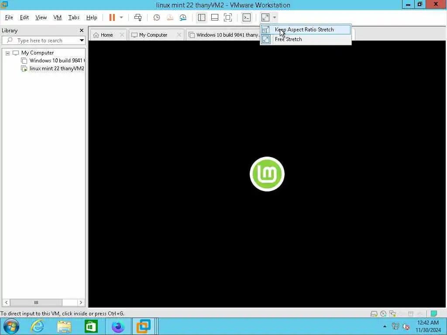447x335 pixels.
Task: Click the CD/DVD drive status icon
Action: point(383,314)
